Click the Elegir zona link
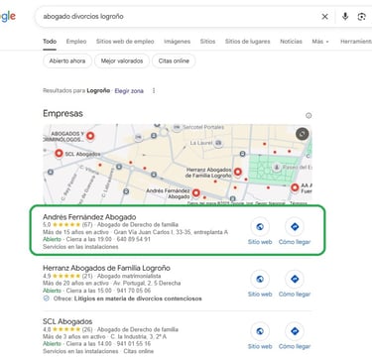 (129, 90)
